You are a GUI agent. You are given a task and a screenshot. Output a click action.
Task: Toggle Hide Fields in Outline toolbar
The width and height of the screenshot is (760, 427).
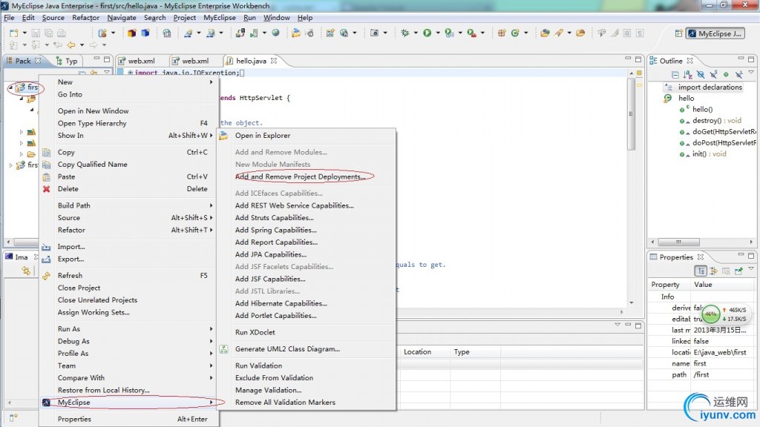coord(701,75)
